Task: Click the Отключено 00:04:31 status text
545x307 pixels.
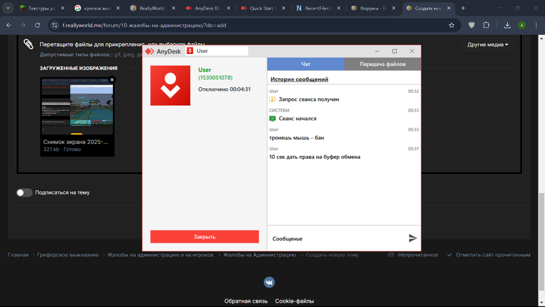Action: point(224,89)
